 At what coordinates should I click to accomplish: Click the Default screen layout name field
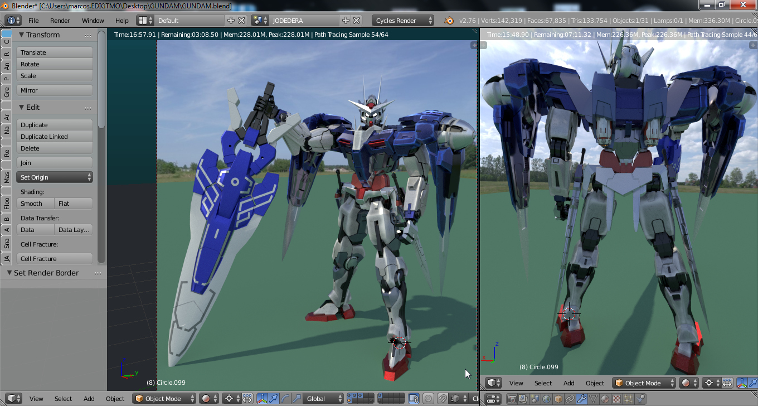click(x=190, y=20)
